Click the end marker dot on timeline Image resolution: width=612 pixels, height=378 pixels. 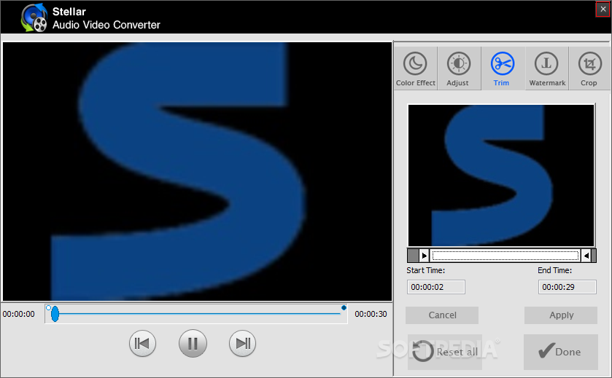344,308
